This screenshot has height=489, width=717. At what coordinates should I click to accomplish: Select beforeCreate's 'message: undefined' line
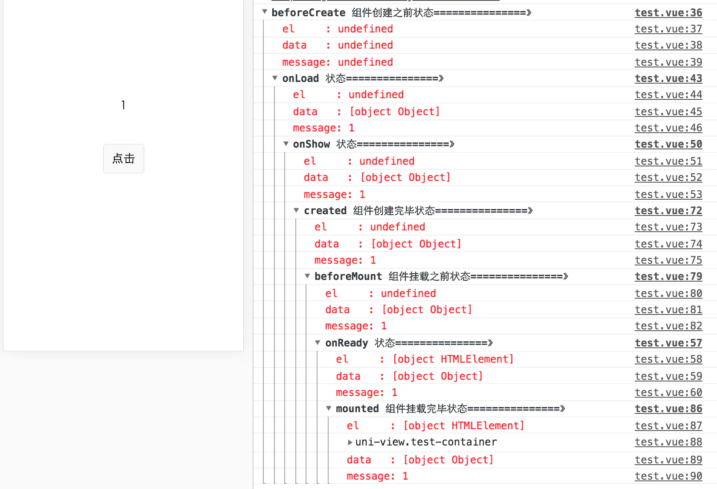(338, 62)
